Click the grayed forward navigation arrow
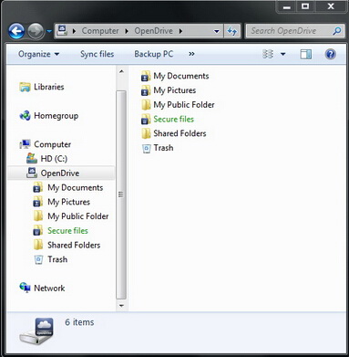This screenshot has height=357, width=349. click(36, 31)
